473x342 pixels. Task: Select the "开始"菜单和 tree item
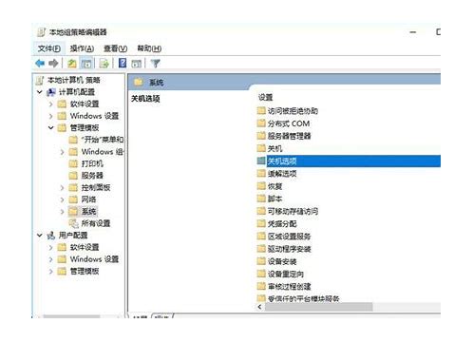pyautogui.click(x=103, y=140)
